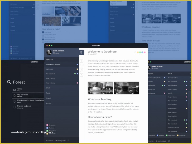Click Blake Jackson's avatar in front window
The height and width of the screenshot is (144, 192).
click(49, 52)
